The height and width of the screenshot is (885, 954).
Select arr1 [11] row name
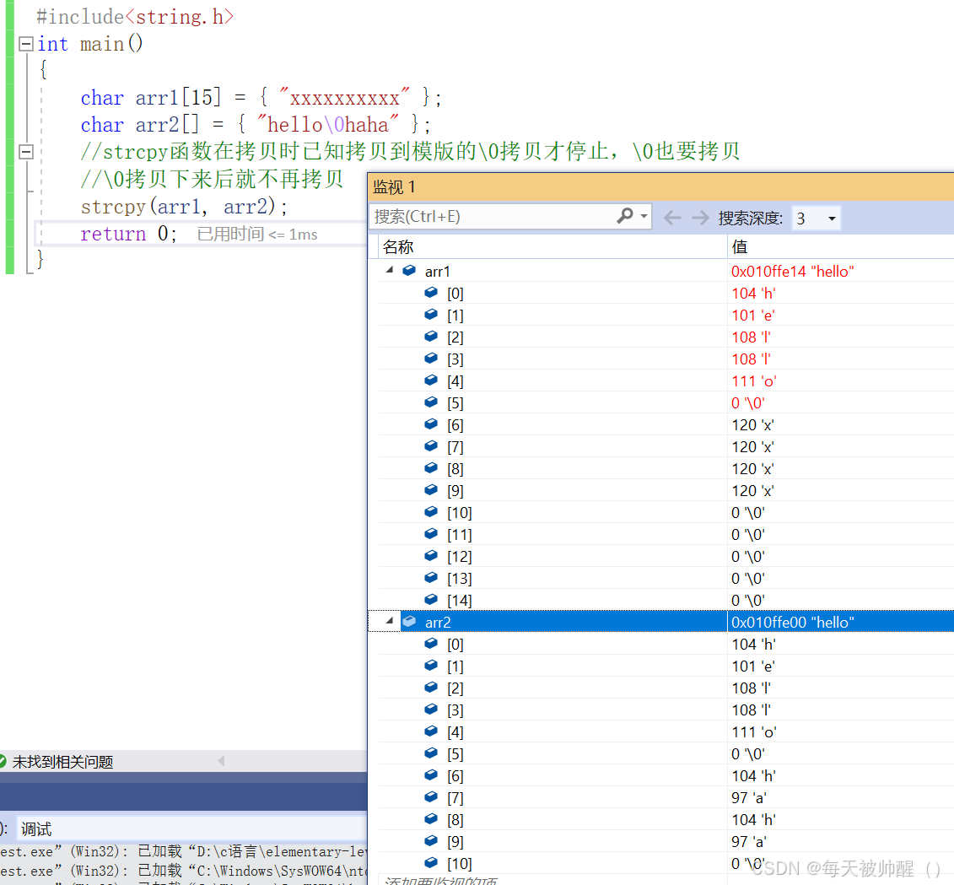460,534
